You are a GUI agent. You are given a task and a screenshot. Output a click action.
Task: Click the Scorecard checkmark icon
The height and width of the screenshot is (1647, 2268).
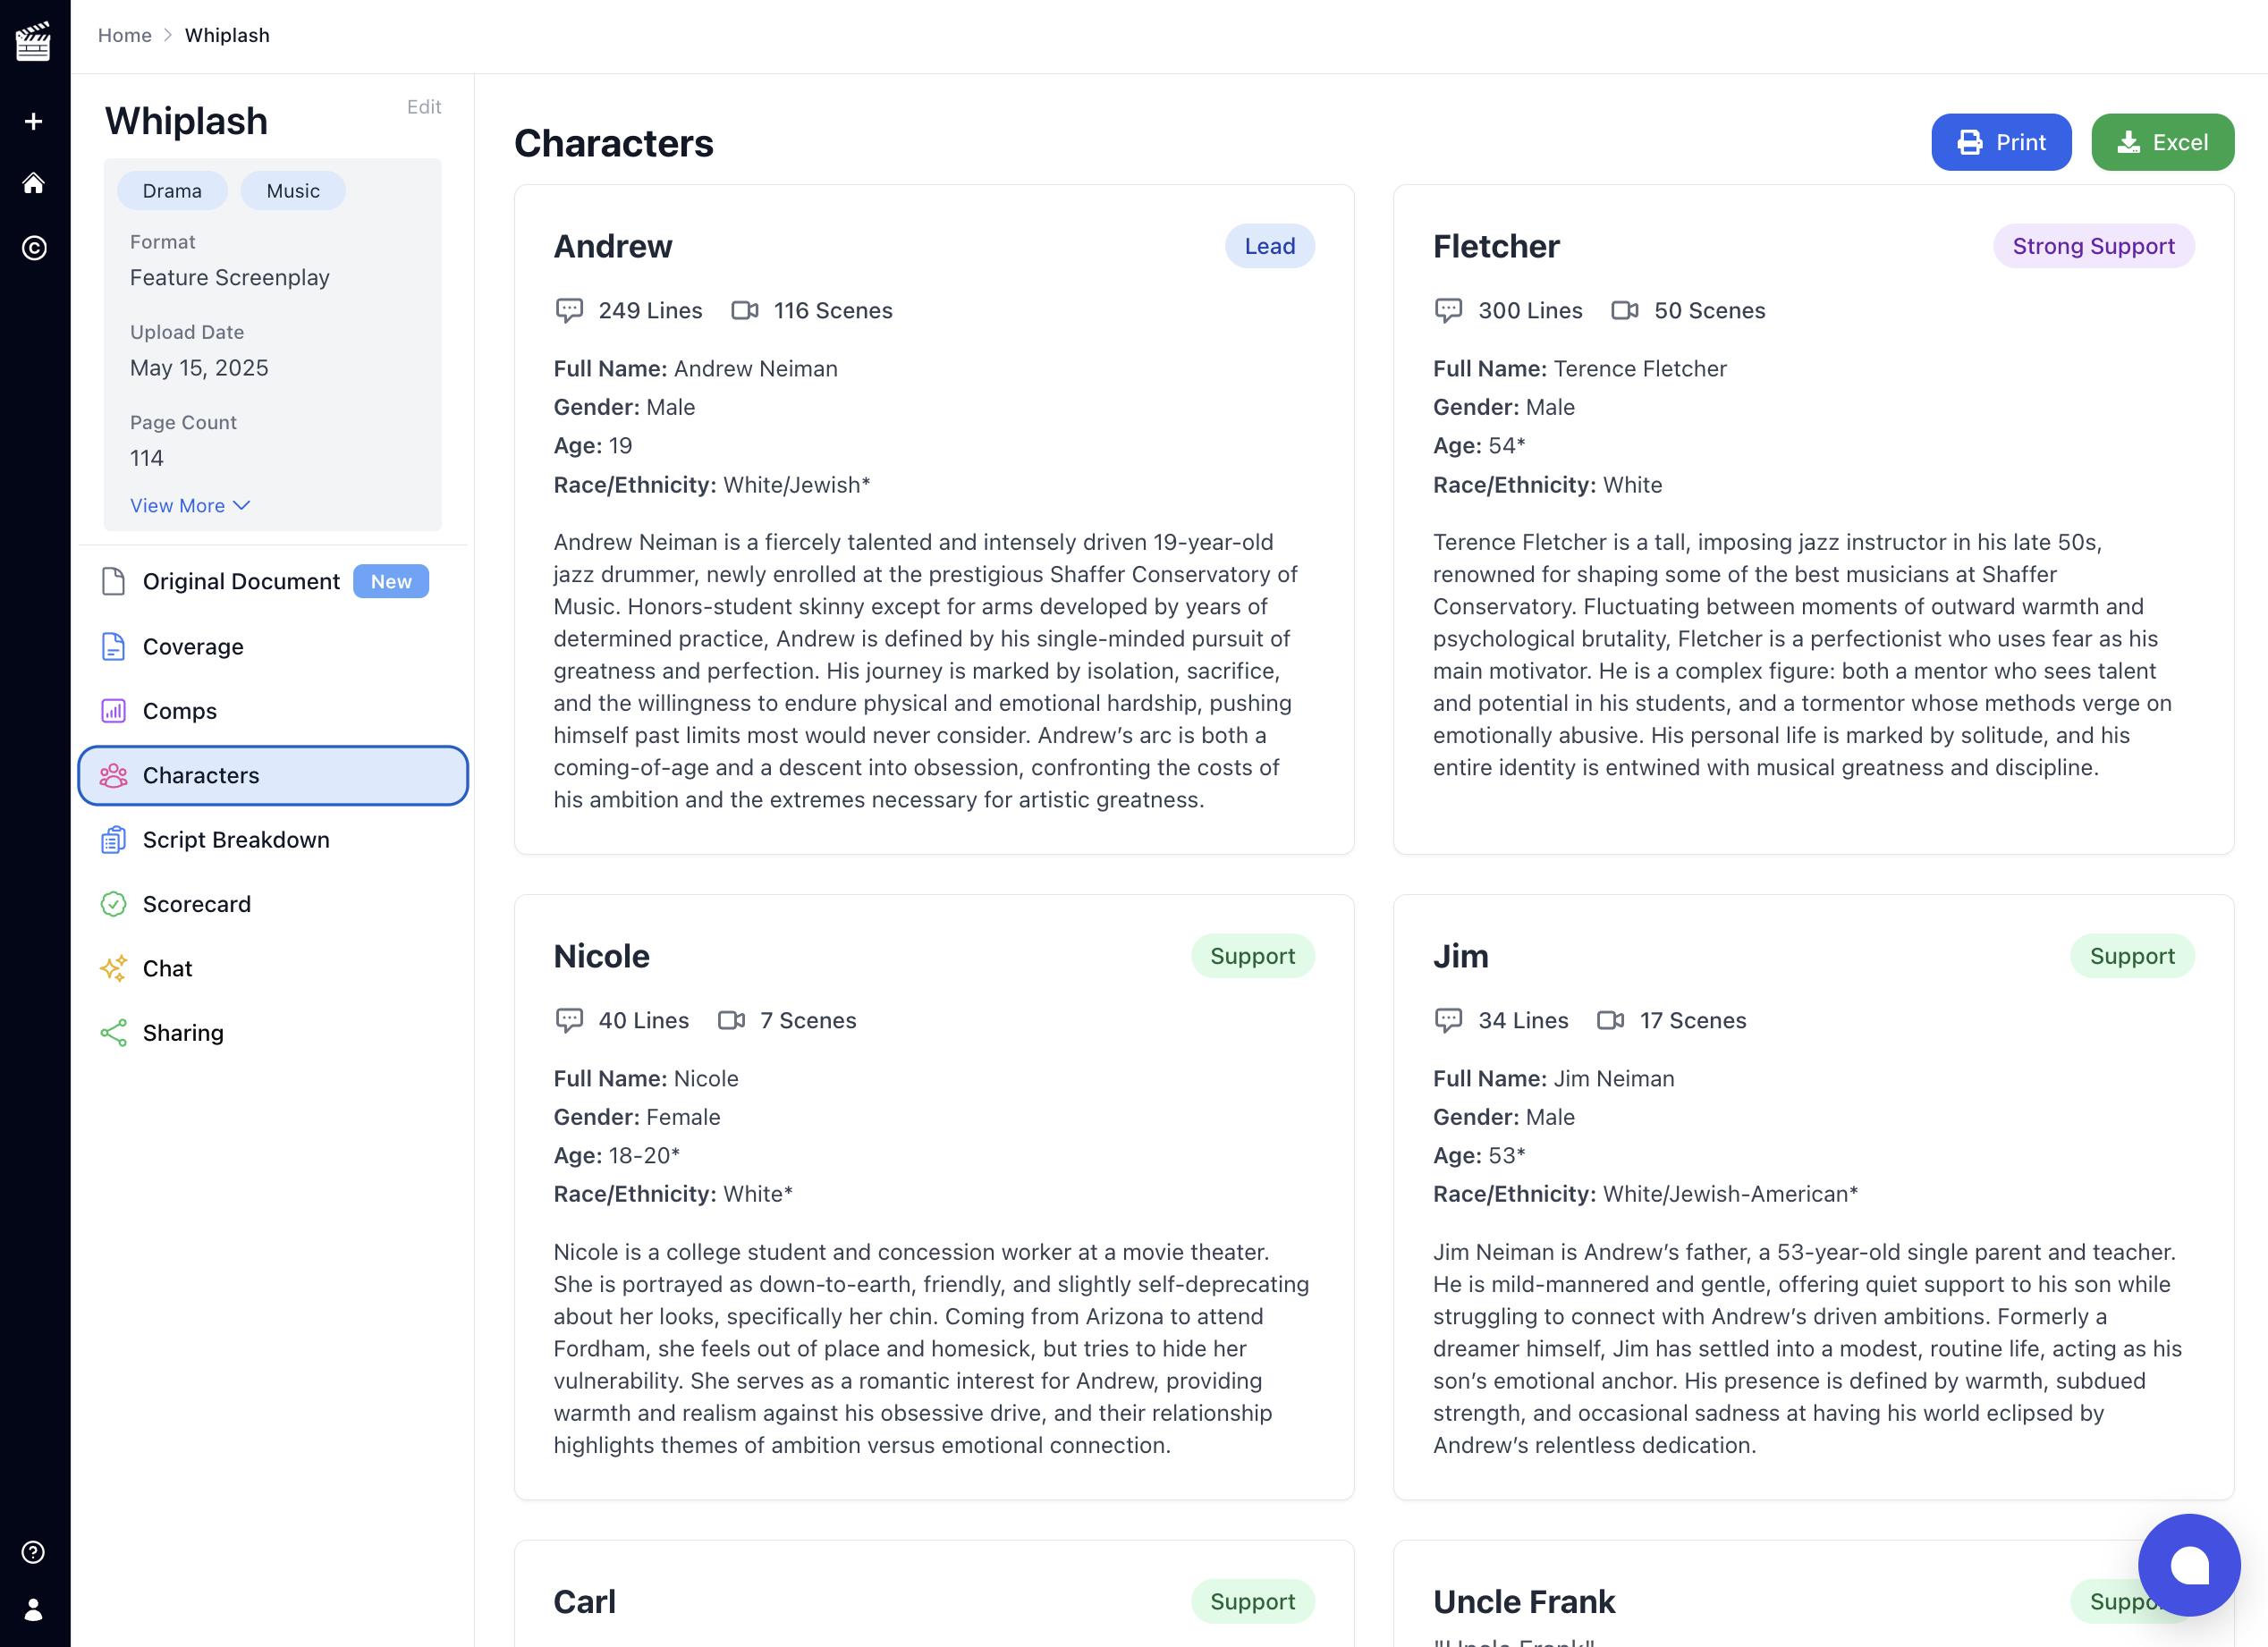tap(114, 904)
